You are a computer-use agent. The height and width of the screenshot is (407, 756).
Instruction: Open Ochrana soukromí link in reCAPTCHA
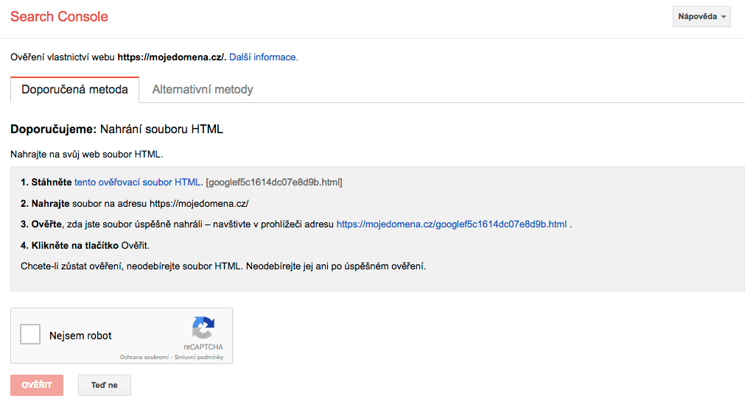point(144,357)
